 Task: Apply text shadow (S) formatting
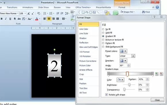coord(15,19)
